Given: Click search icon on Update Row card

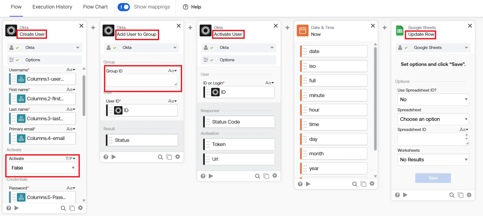Looking at the screenshot, I should (x=452, y=195).
